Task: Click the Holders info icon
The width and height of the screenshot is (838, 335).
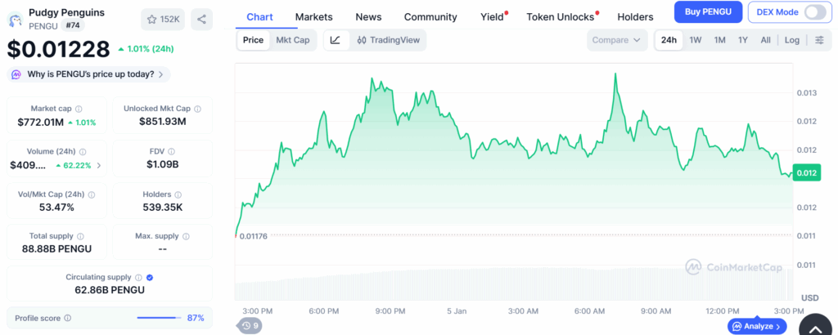Action: pos(178,194)
